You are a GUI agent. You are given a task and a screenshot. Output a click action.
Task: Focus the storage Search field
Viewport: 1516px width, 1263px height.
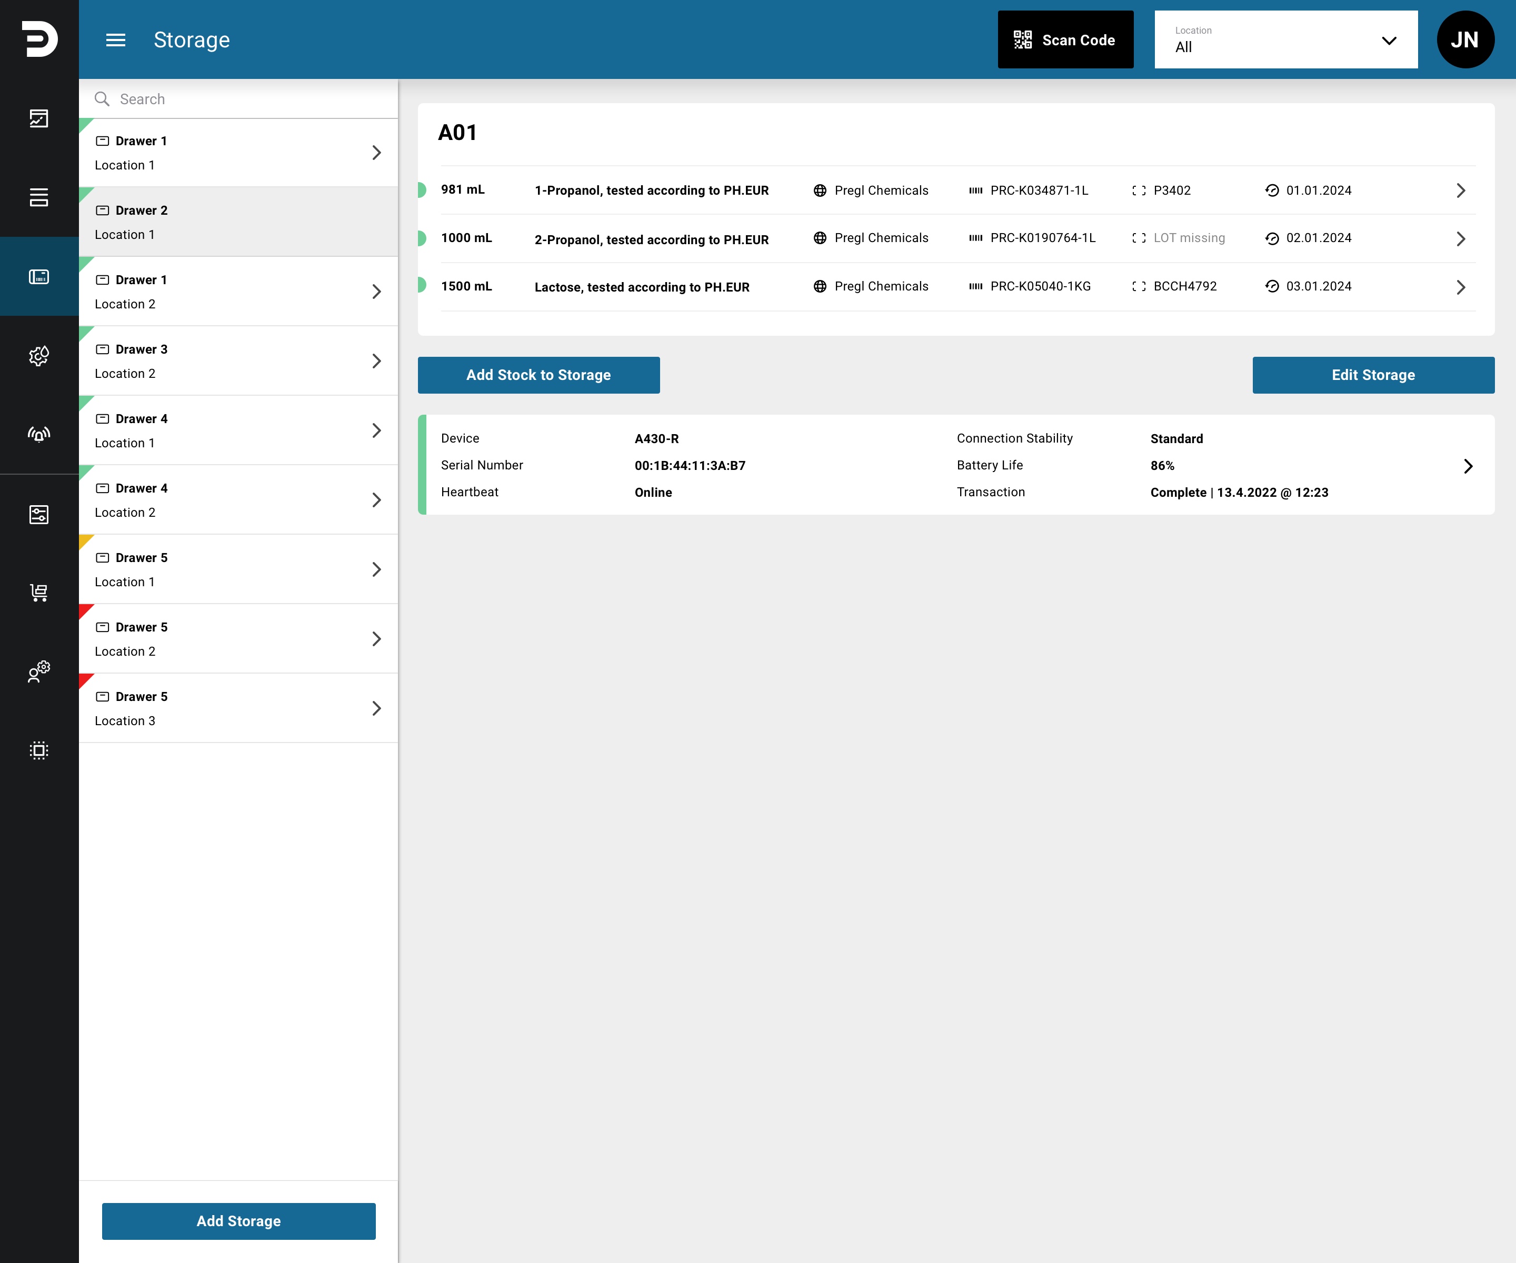point(238,99)
